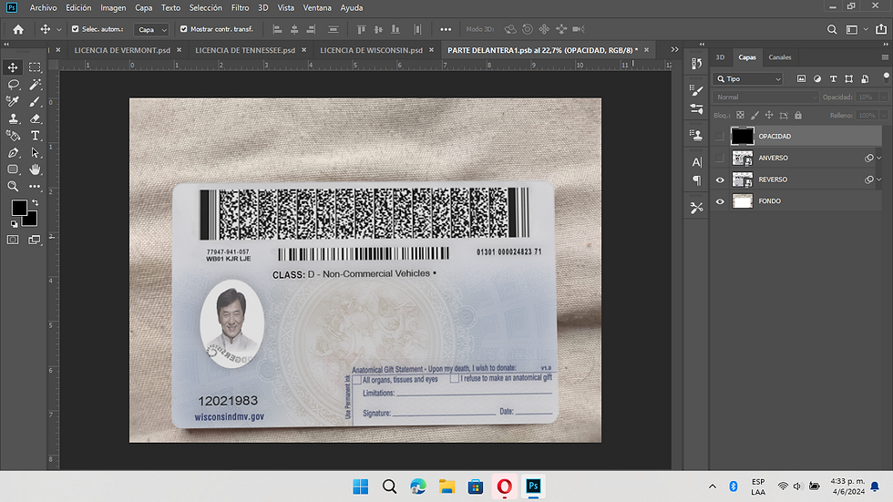Show the ANVERSO layer visibility box
The height and width of the screenshot is (502, 893).
pos(719,158)
